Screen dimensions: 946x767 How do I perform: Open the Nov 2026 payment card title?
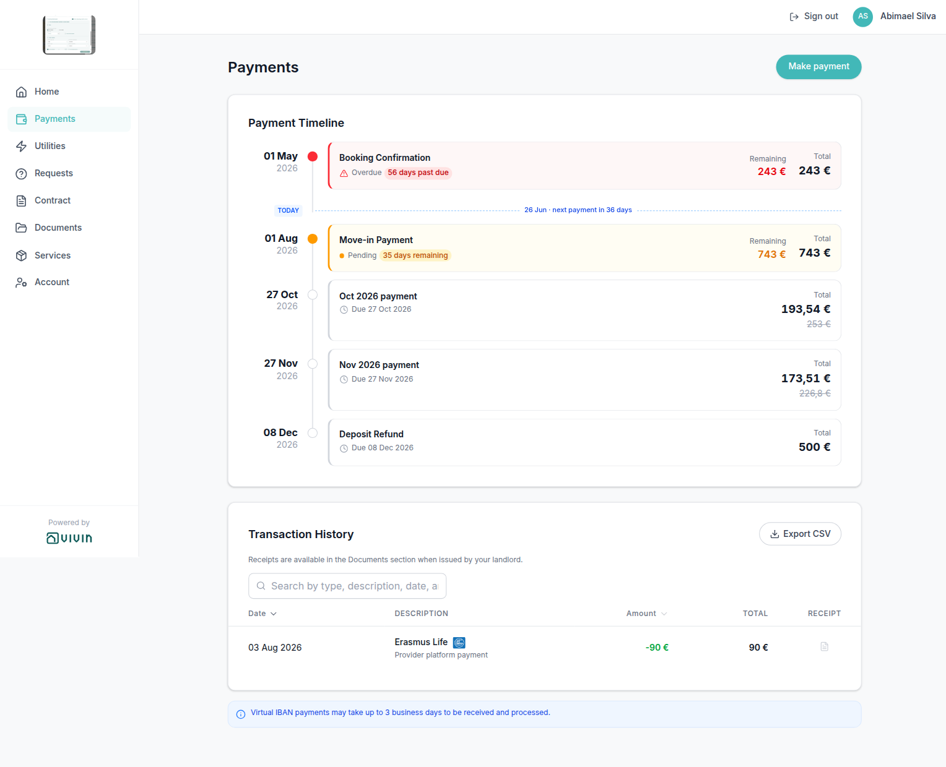click(379, 366)
